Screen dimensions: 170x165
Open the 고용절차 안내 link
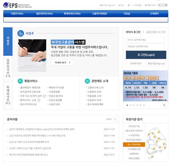pyautogui.click(x=94, y=92)
